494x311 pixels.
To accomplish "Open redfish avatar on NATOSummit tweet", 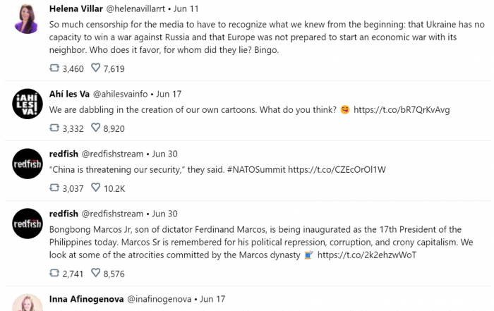I will point(28,164).
